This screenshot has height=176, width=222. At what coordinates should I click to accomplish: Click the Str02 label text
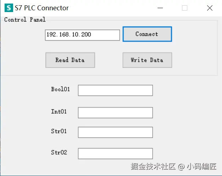pos(59,153)
